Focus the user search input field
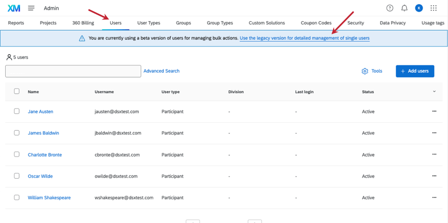Image resolution: width=448 pixels, height=223 pixels. coord(73,71)
